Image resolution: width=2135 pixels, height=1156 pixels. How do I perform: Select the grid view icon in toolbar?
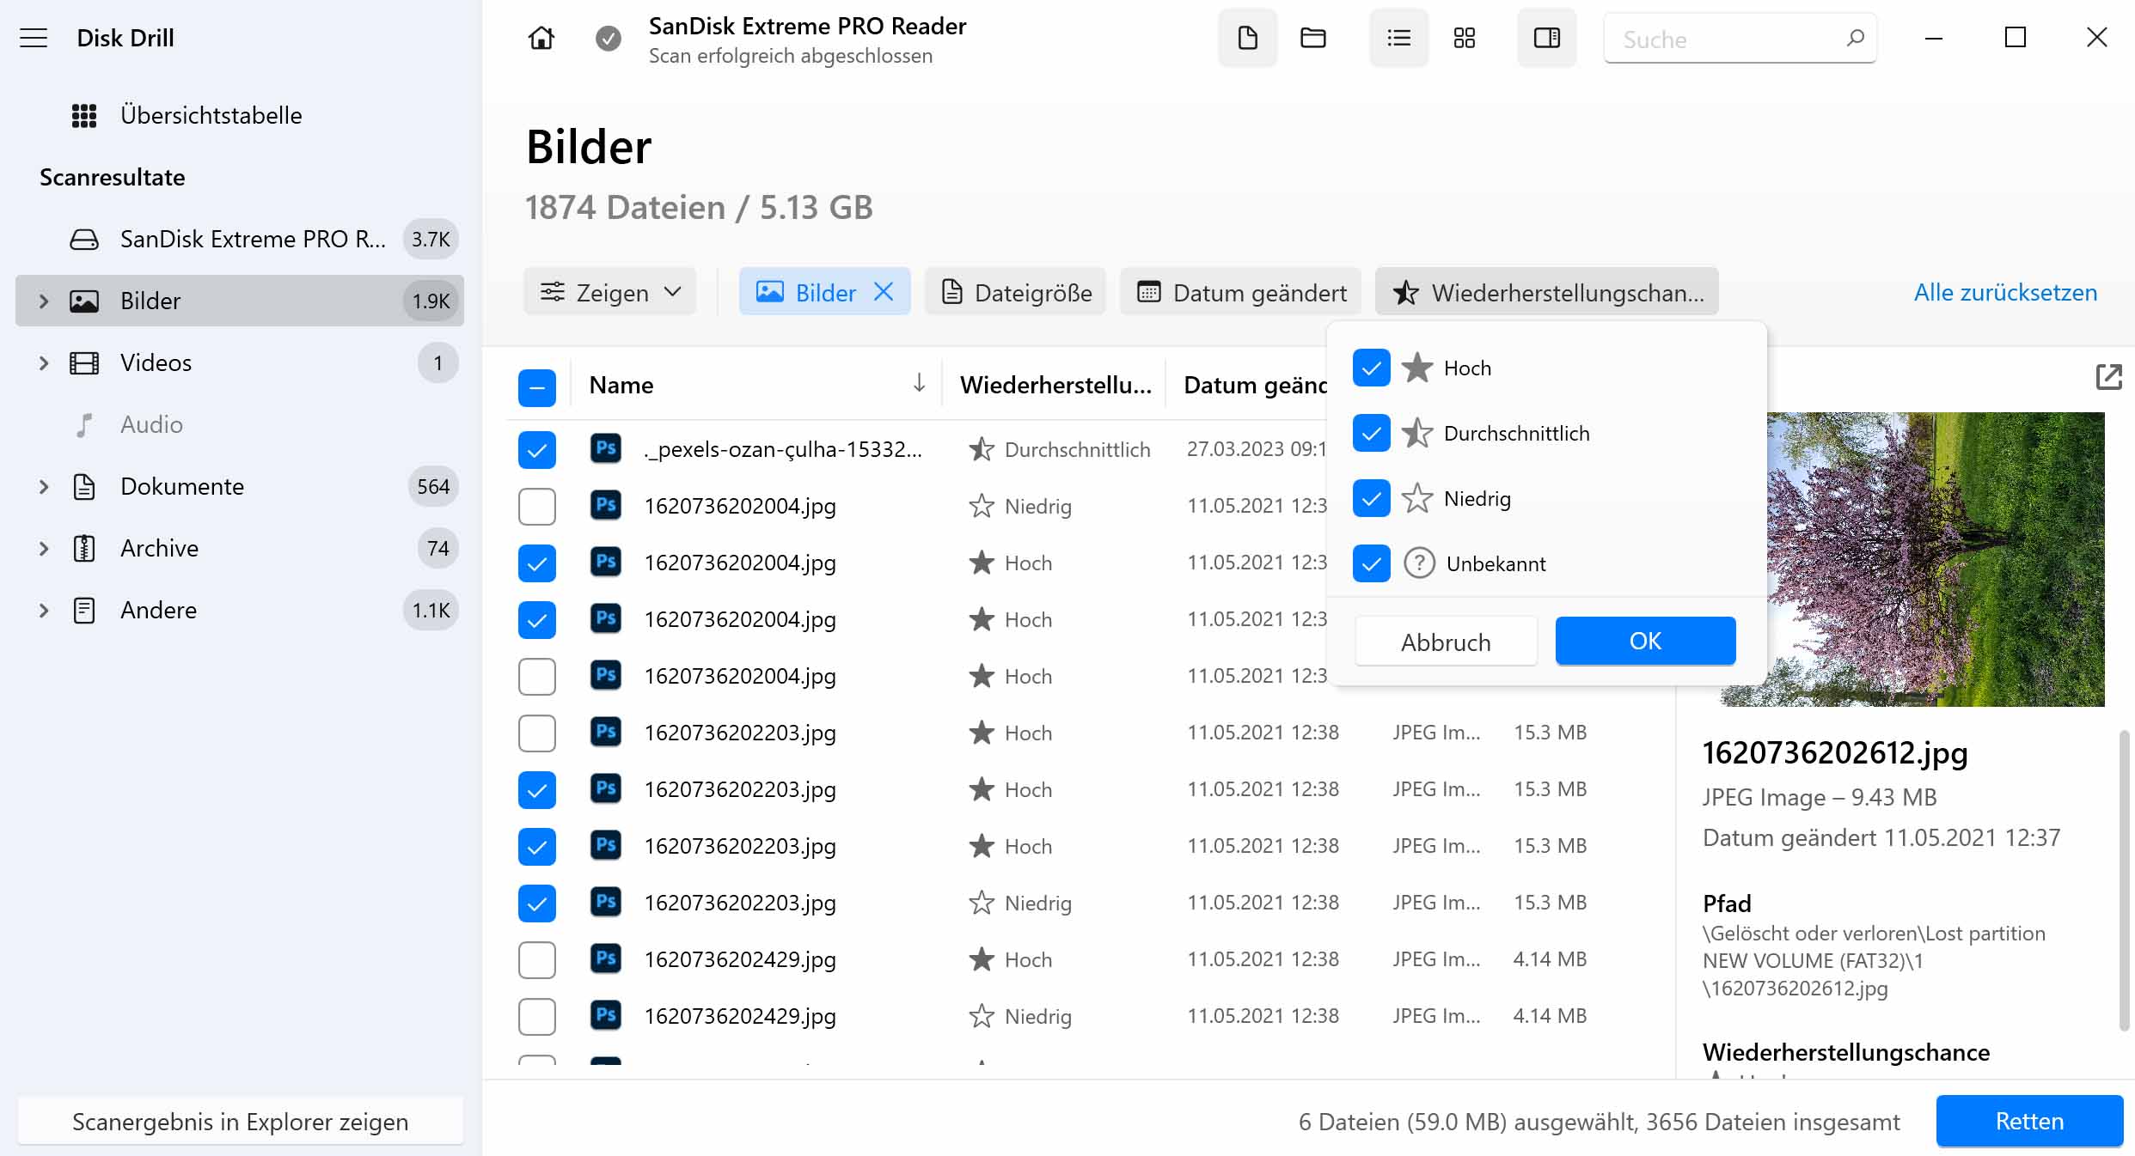[1465, 39]
